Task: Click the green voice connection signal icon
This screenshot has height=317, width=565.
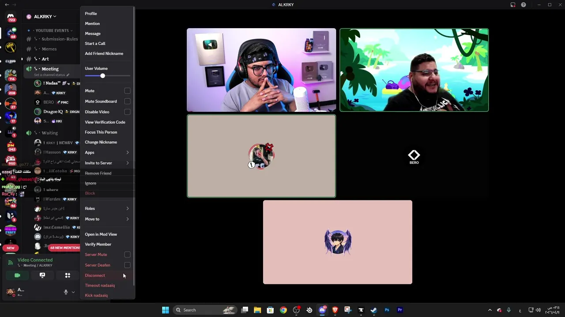Action: tap(11, 262)
